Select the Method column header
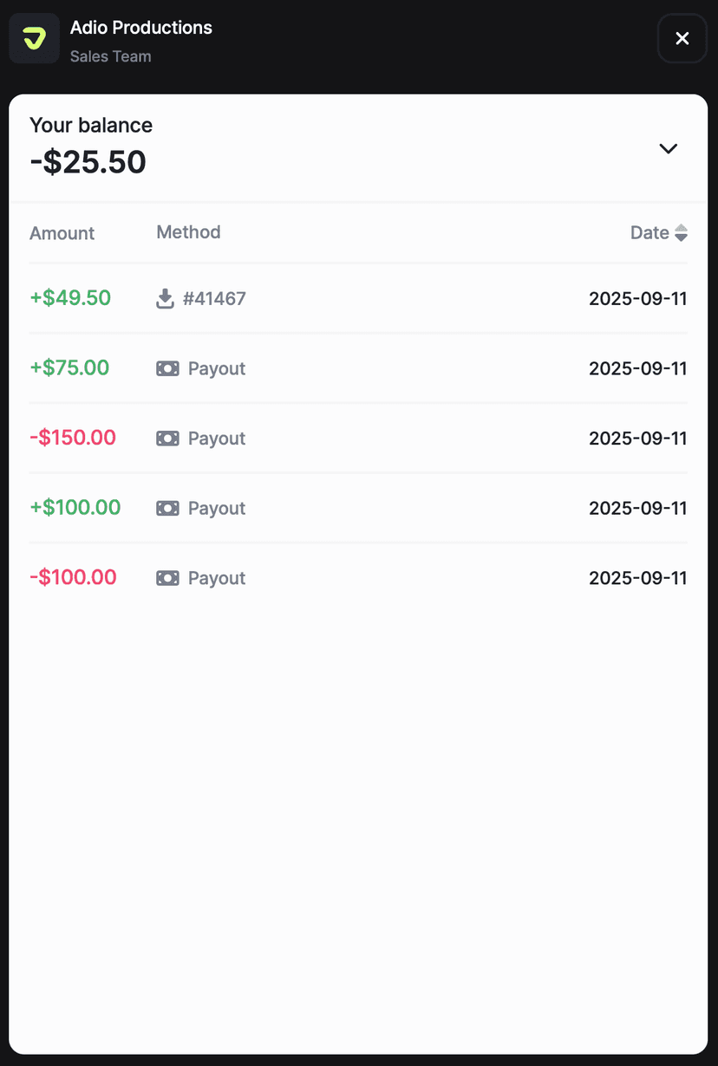Image resolution: width=718 pixels, height=1066 pixels. (188, 231)
